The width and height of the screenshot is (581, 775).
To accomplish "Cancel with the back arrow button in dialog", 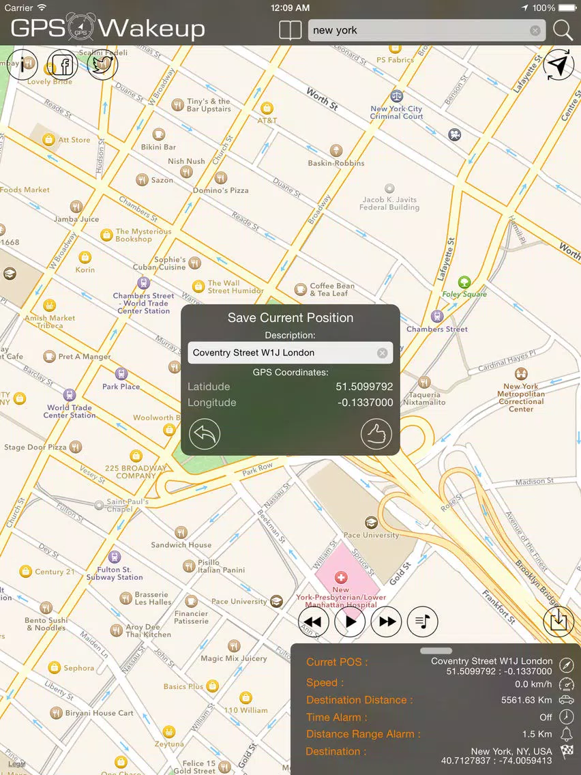I will coord(205,433).
